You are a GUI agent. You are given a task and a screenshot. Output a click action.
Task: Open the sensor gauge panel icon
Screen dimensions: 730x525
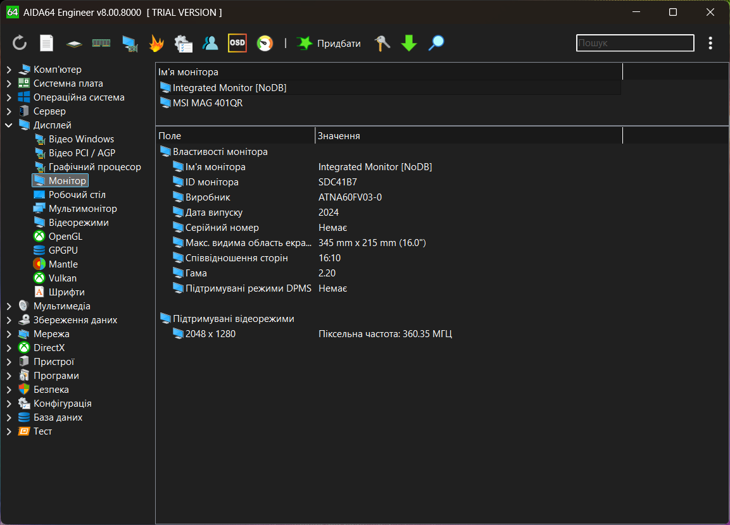265,43
